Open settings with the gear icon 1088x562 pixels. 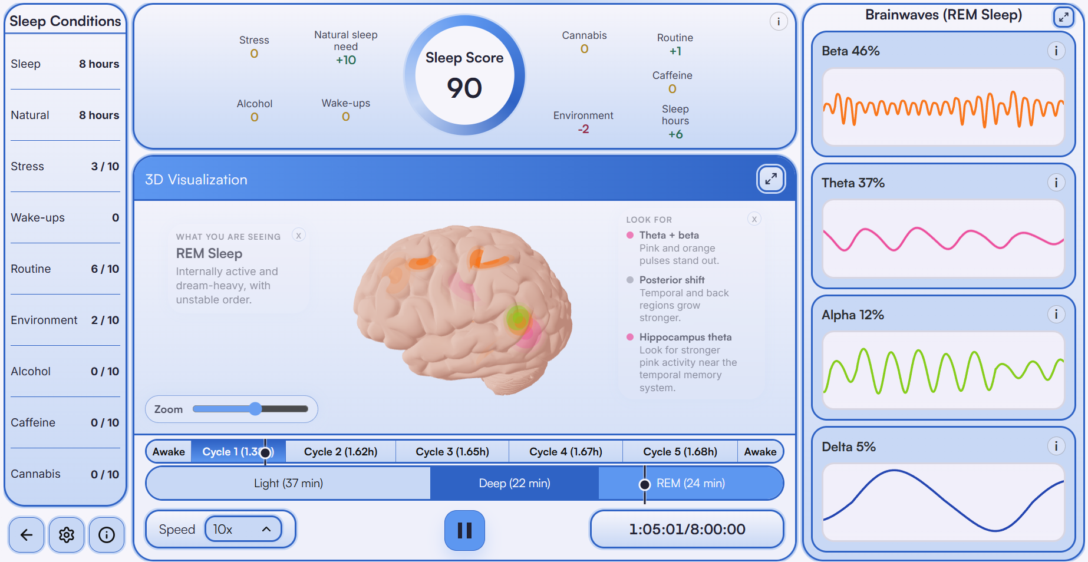[x=67, y=535]
